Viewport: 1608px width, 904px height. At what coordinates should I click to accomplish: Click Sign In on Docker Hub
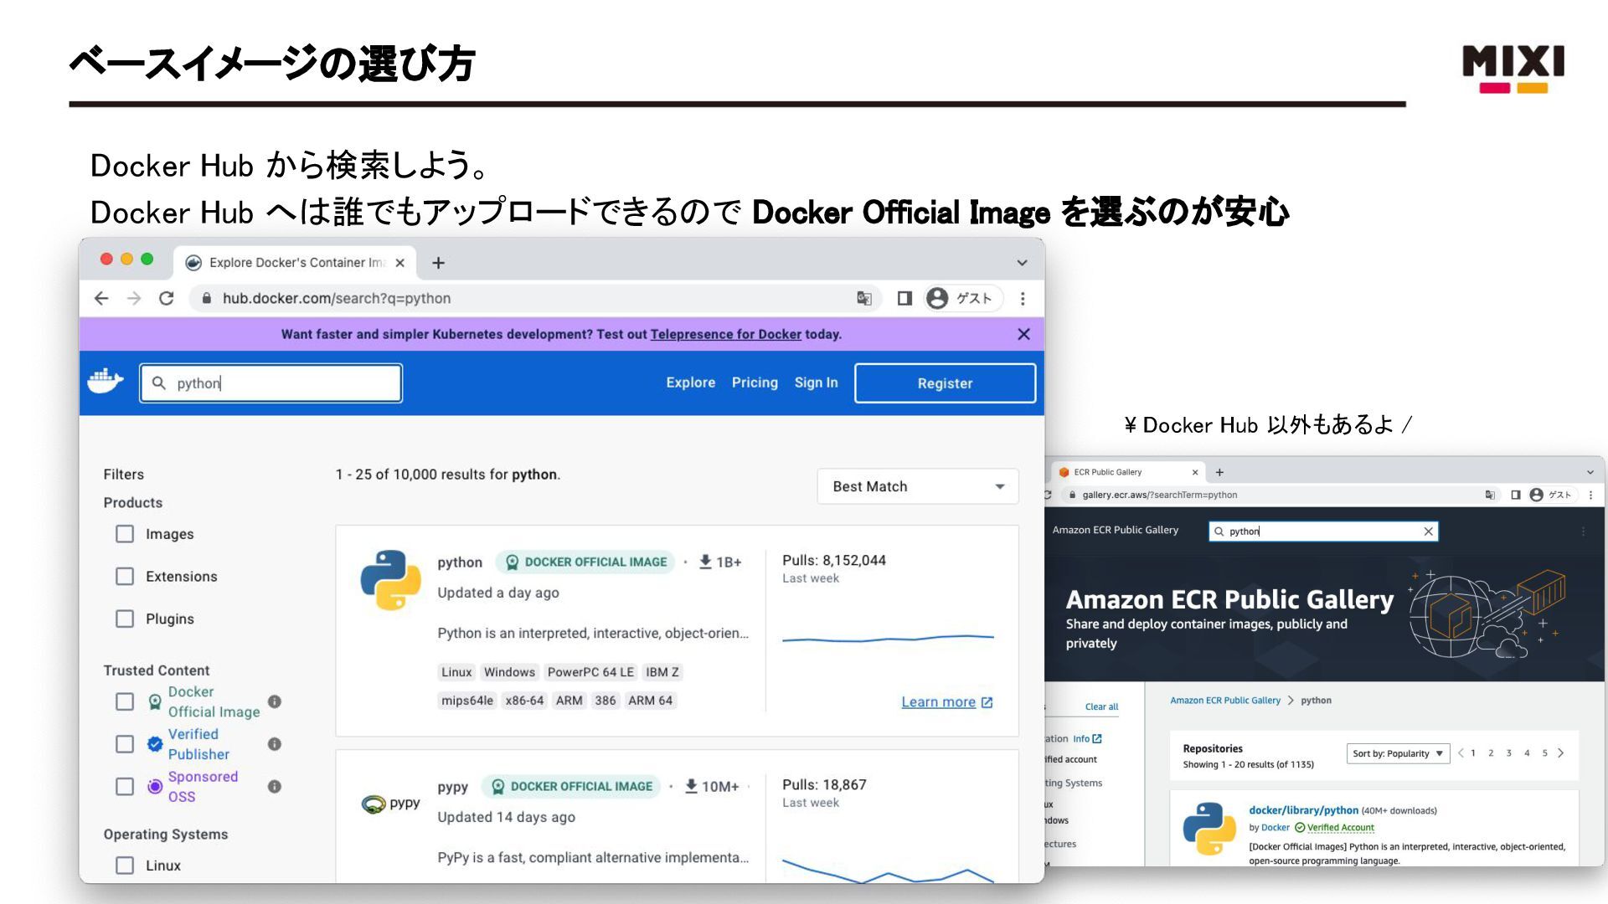point(816,383)
